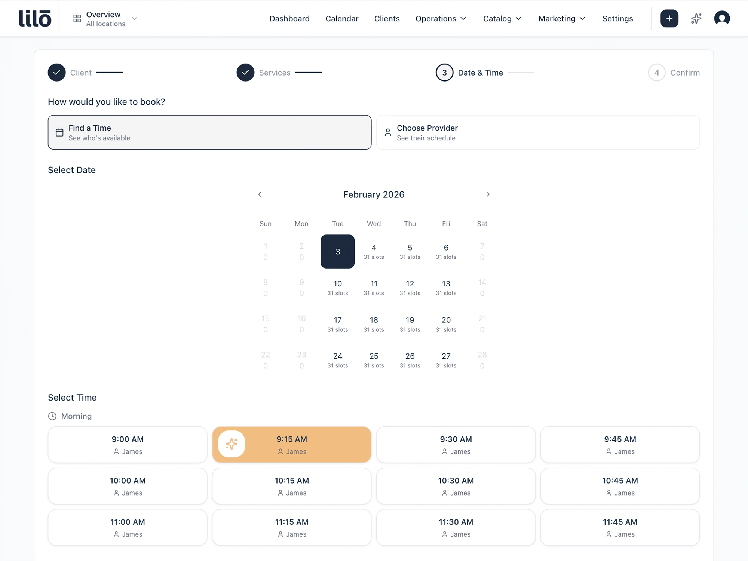Click the person icon in Choose Provider

(387, 132)
